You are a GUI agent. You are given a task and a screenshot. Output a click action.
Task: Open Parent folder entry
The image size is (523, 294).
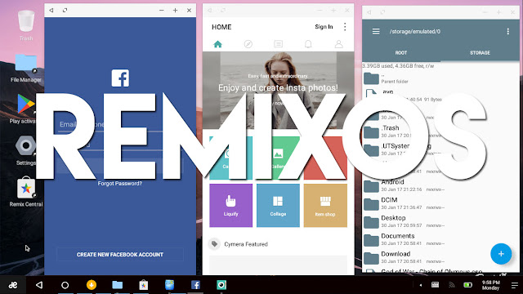[x=440, y=78]
